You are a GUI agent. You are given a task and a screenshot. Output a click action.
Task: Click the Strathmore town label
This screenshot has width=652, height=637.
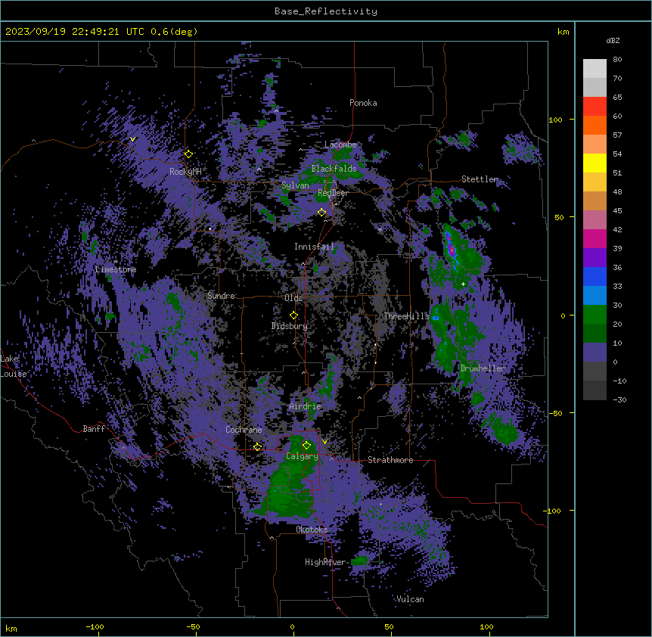pos(390,460)
